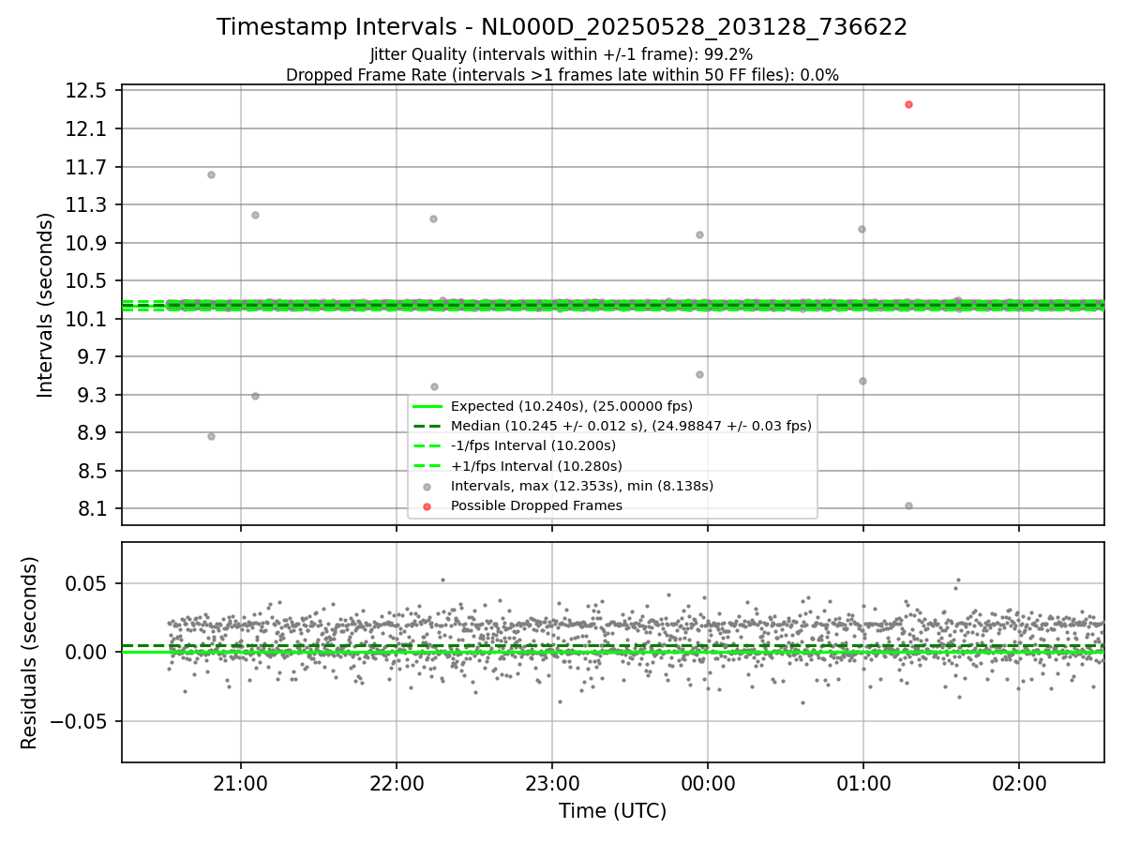Click the 22:00 x-axis tick label
This screenshot has width=1125, height=844.
(397, 782)
